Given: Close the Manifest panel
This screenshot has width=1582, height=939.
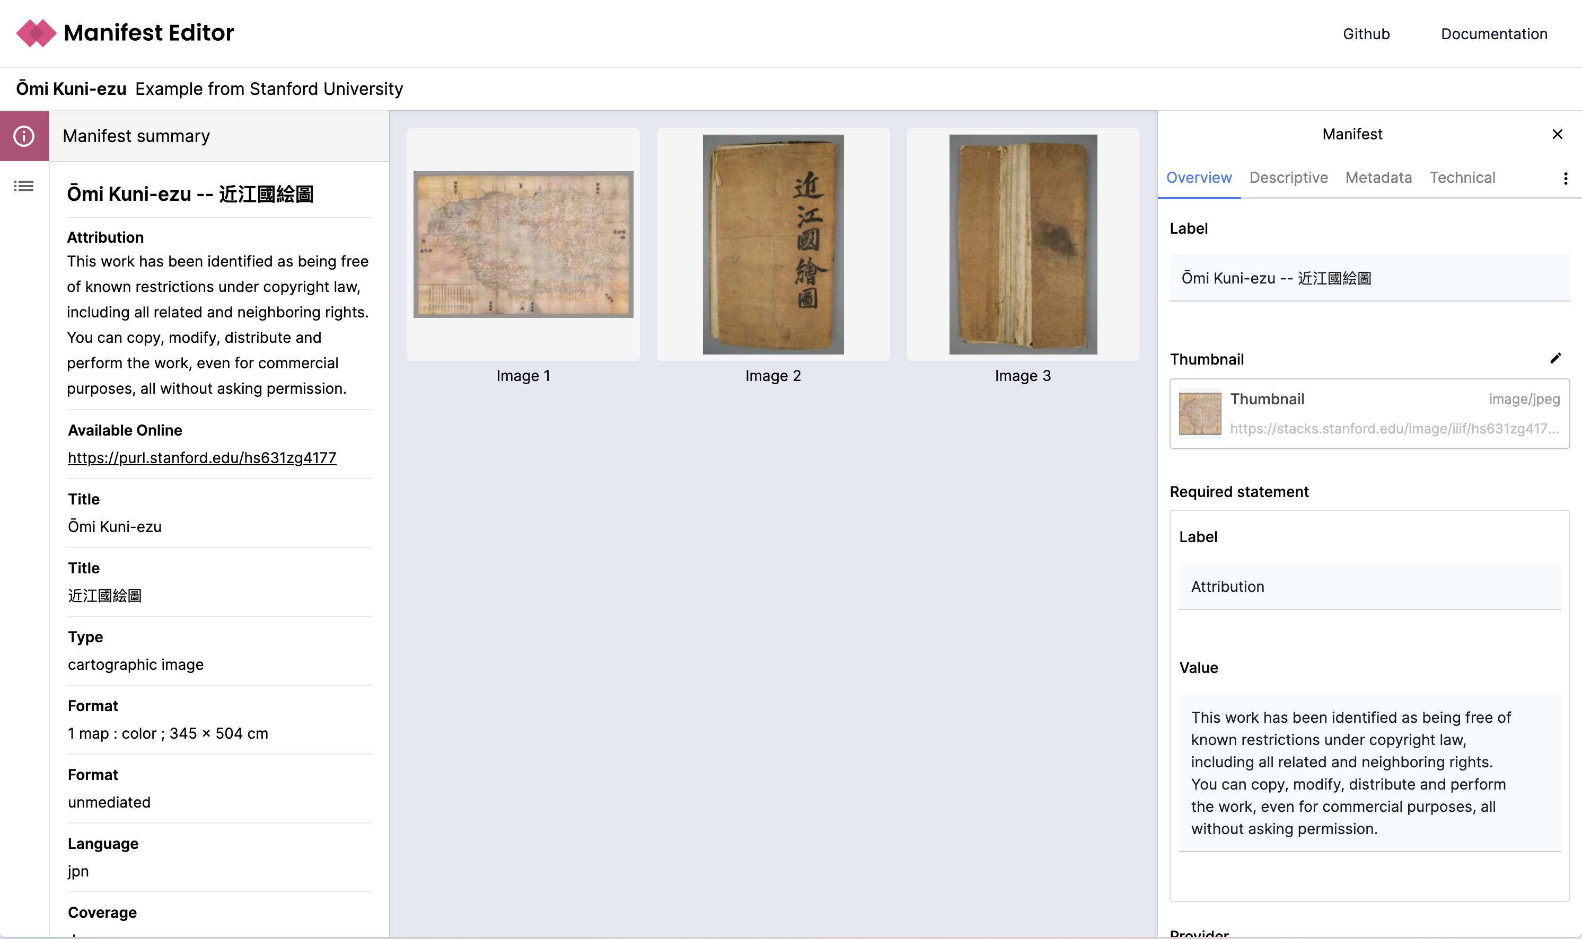Looking at the screenshot, I should pyautogui.click(x=1557, y=134).
